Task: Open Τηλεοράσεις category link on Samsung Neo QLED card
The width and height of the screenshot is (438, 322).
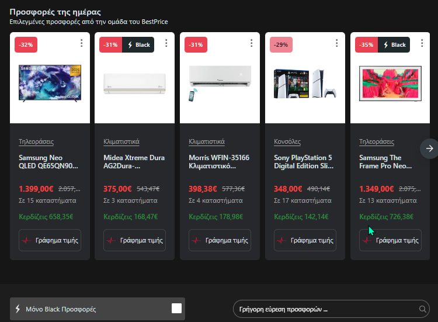Action: coord(36,141)
